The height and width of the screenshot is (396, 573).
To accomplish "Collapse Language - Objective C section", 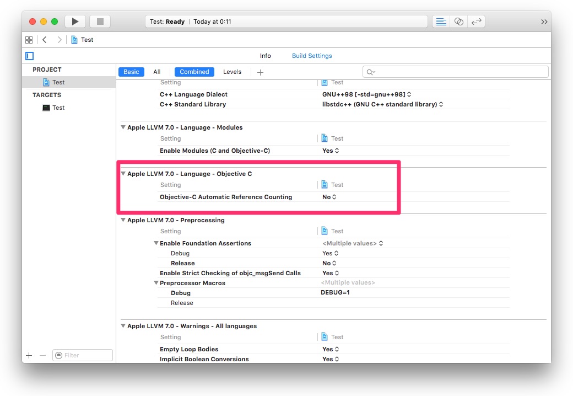I will click(x=123, y=174).
